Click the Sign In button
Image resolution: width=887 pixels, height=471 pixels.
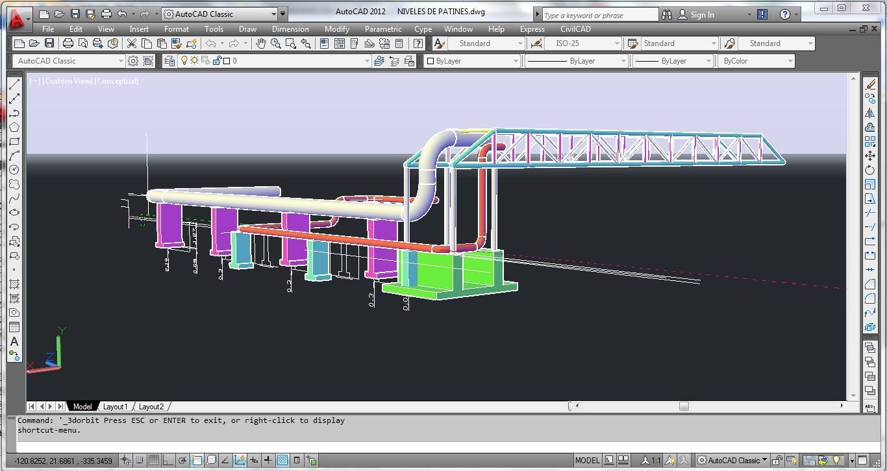coord(702,14)
